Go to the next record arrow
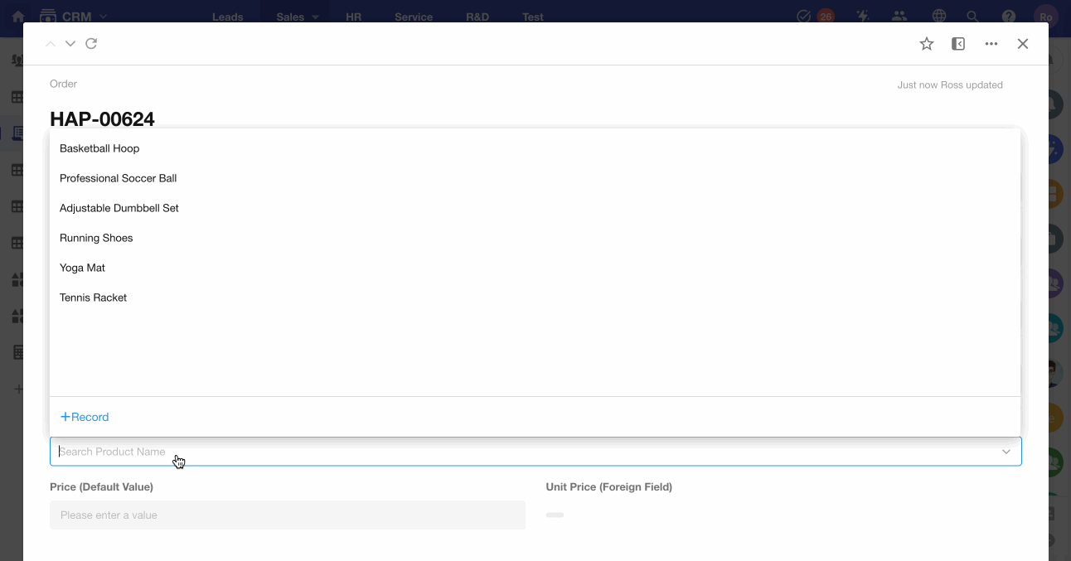 point(70,44)
